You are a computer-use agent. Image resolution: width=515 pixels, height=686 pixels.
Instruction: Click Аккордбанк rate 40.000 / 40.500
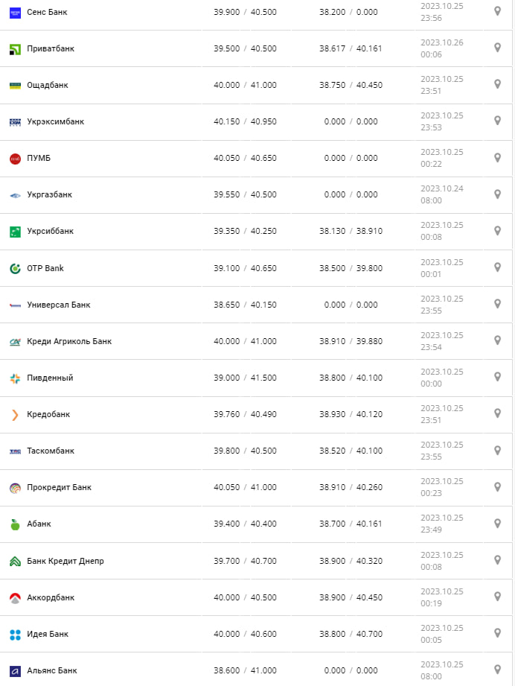coord(245,597)
